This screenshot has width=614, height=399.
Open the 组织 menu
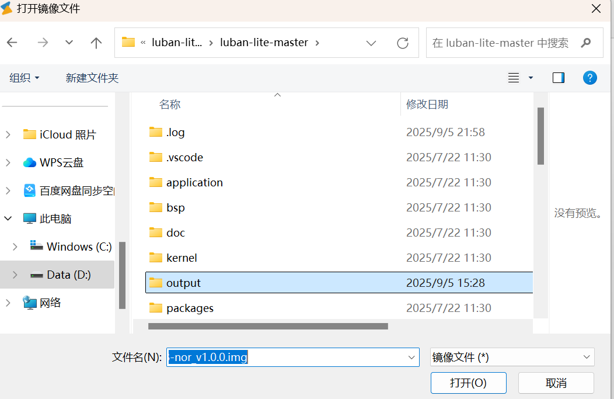point(25,78)
